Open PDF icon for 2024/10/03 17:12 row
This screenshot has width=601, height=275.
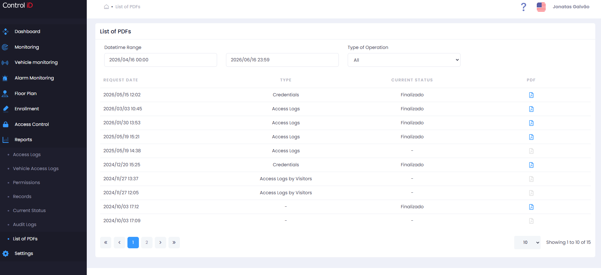click(x=531, y=207)
